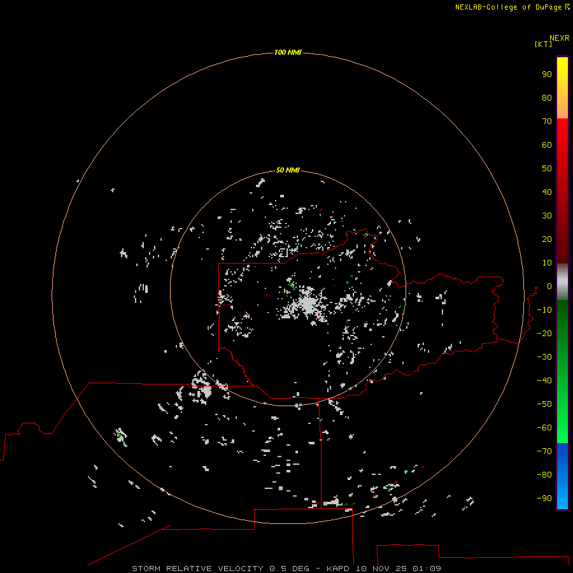Click the 80 value on velocity scale
Screen dimensions: 573x573
coord(547,97)
